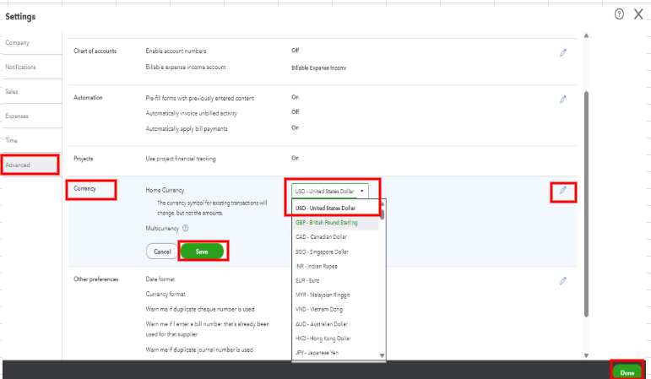Image resolution: width=651 pixels, height=379 pixels.
Task: Select GBP - British Pound Sterling option
Action: [x=326, y=223]
